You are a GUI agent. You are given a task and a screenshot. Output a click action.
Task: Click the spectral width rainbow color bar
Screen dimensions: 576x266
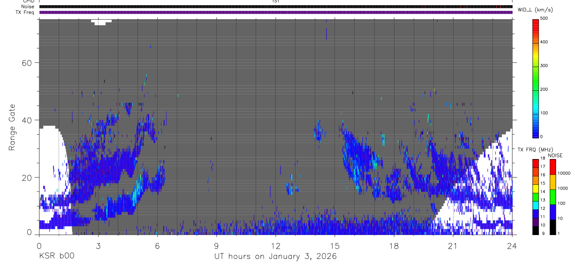pos(536,78)
